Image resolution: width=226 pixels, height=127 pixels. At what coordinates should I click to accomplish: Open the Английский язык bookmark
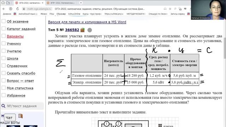(28, 14)
